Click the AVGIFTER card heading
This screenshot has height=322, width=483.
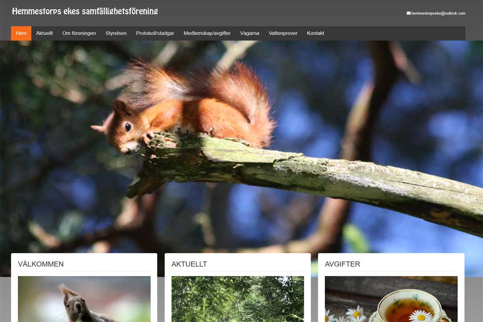342,264
